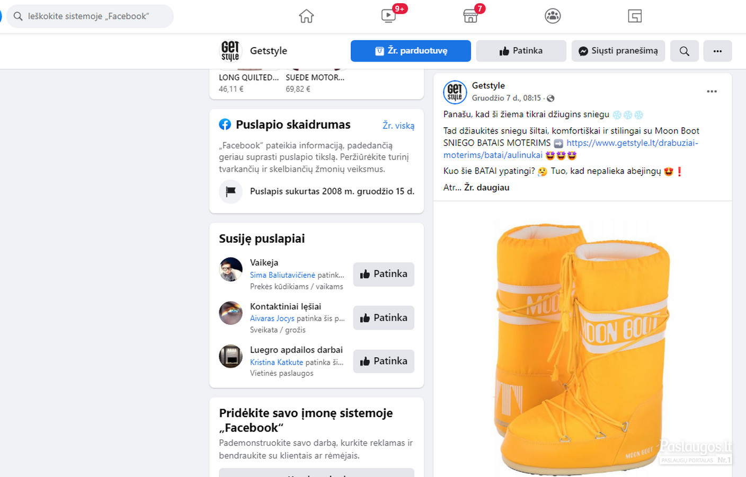Image resolution: width=746 pixels, height=477 pixels.
Task: Open Marketplace storefront icon
Action: pyautogui.click(x=470, y=16)
